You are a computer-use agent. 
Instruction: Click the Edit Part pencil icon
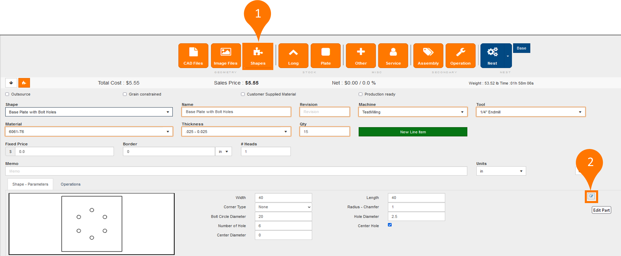click(591, 196)
